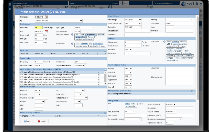The width and height of the screenshot is (209, 132).
Task: Click the Endo complaints info icon
Action: (x=72, y=34)
